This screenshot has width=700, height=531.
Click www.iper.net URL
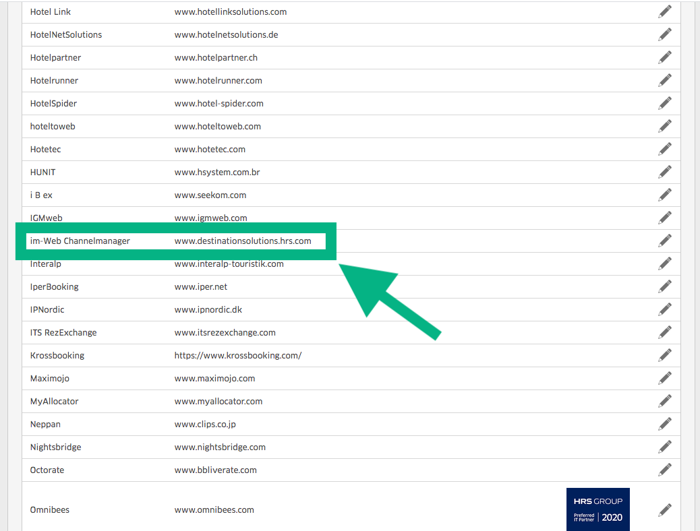[x=201, y=287]
